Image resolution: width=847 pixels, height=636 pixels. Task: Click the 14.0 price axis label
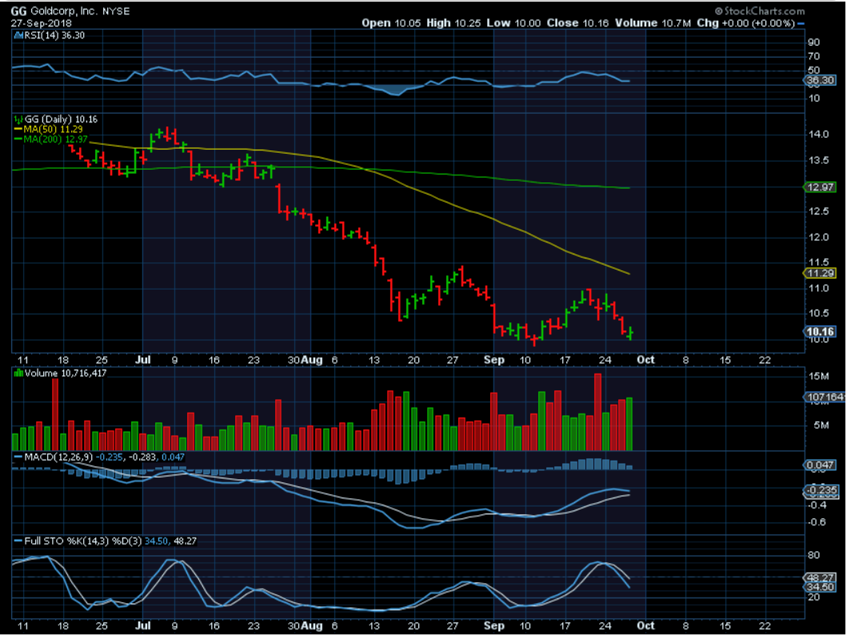[x=818, y=134]
